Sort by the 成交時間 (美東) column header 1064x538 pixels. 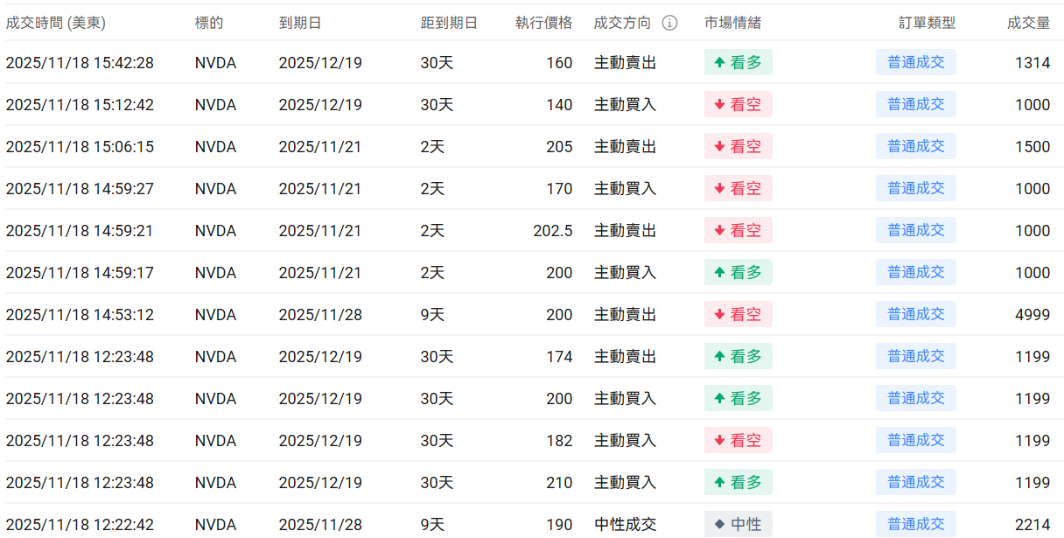point(55,23)
